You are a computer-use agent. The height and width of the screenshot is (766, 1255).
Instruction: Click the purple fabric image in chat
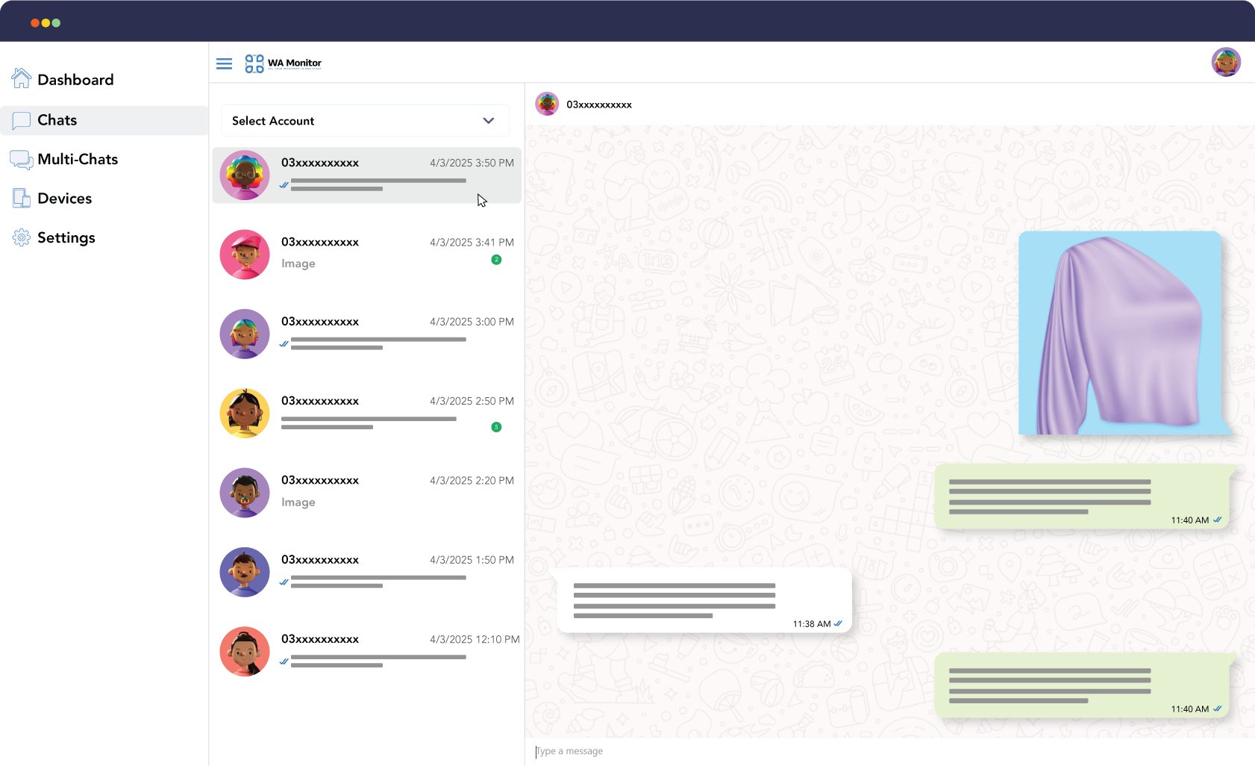[x=1120, y=333]
